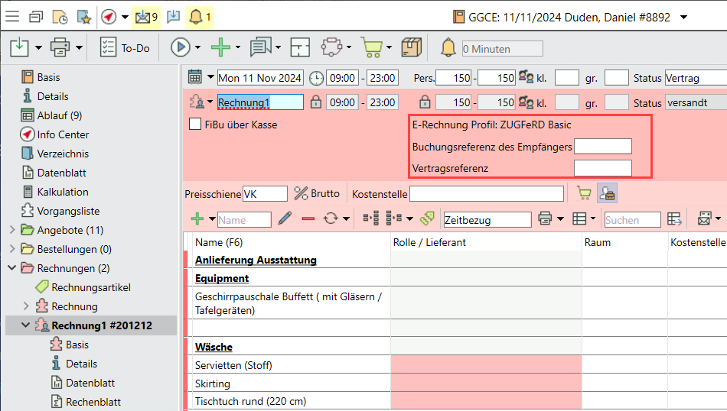Enable the FiBu über Kasse checkbox

[195, 125]
